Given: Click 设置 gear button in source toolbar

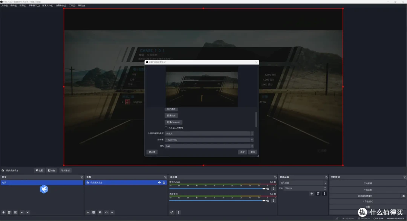Looking at the screenshot, I should pyautogui.click(x=40, y=171).
